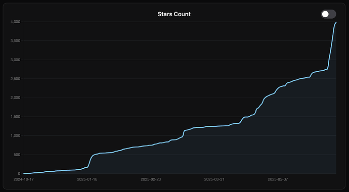This screenshot has height=192, width=349.
Task: Click the 3,500 y-axis label
Action: 15,40
